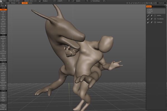167x111 pixels.
Task: Click the pan camera cross-arrows icon
Action: point(136,3)
